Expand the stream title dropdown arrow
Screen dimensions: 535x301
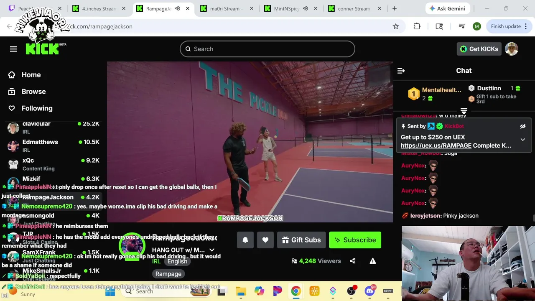tap(212, 250)
